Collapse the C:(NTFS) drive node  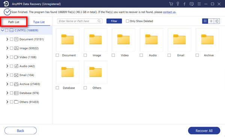3,30
